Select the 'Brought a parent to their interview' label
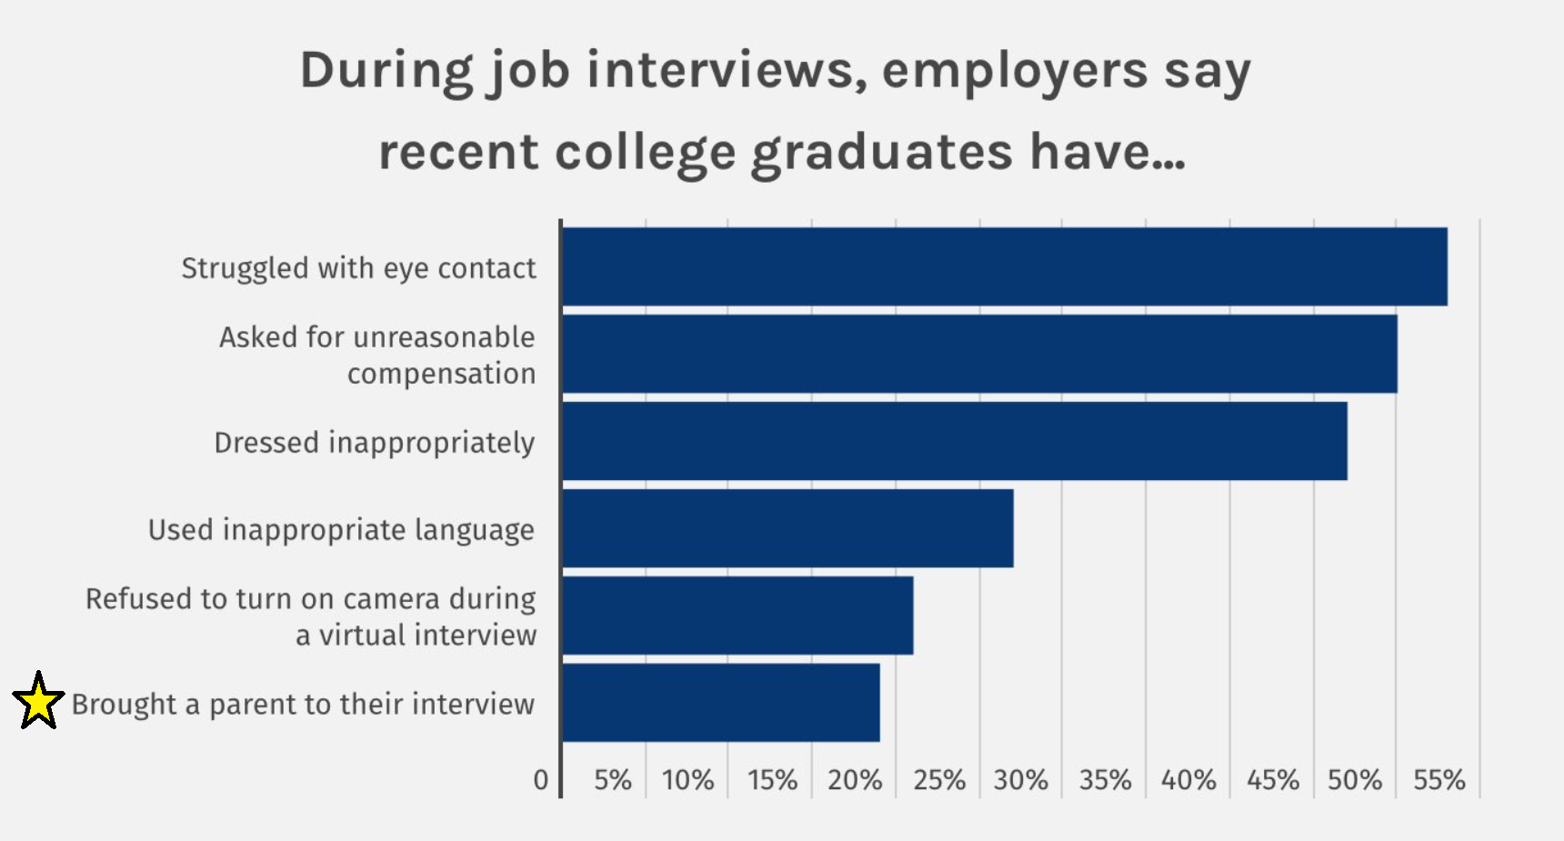The height and width of the screenshot is (841, 1564). click(x=303, y=705)
